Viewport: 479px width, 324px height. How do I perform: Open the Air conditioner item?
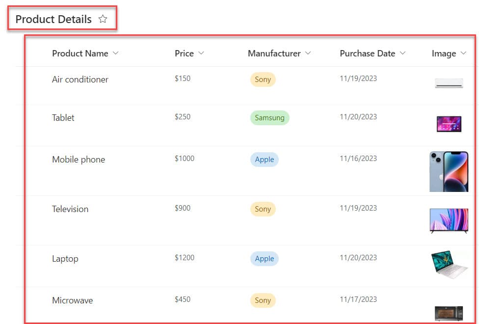click(80, 80)
